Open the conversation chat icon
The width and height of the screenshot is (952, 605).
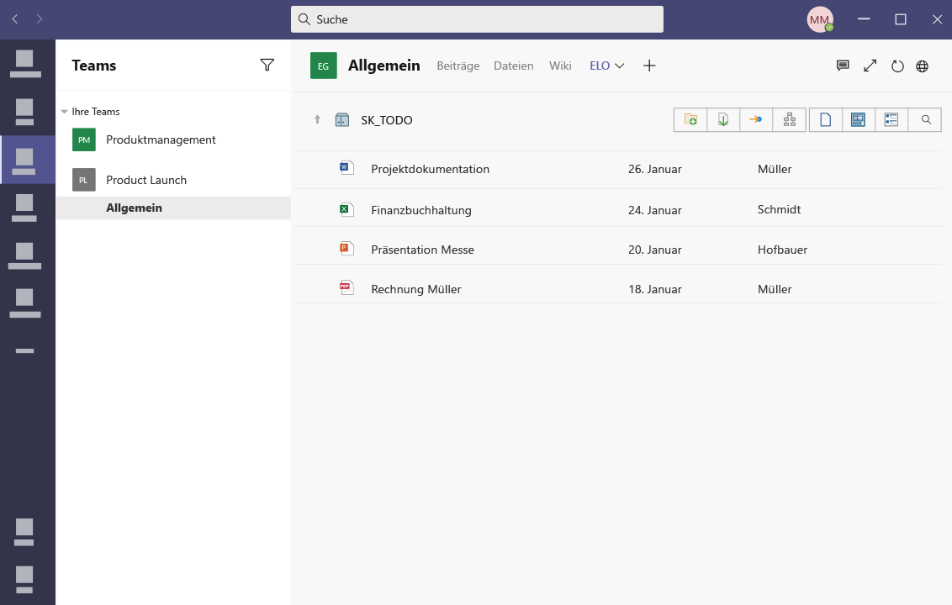pos(842,66)
